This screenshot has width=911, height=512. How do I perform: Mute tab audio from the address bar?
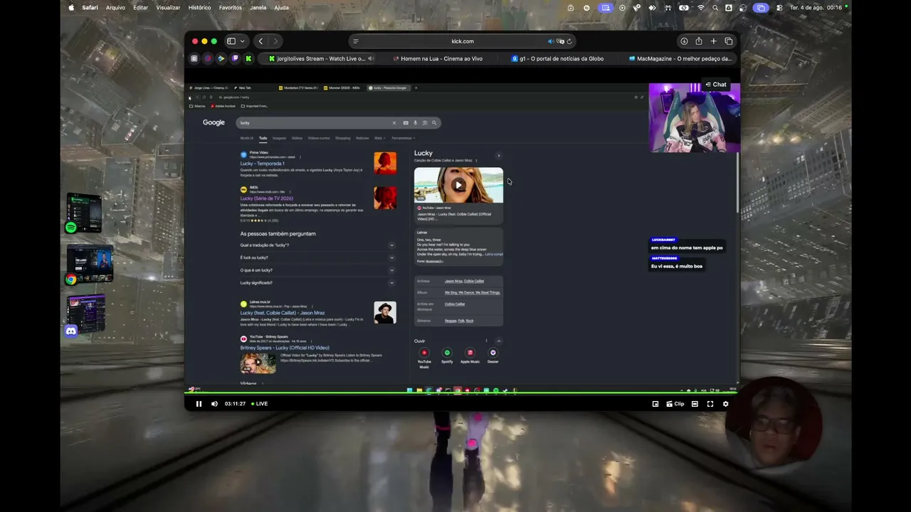coord(550,41)
